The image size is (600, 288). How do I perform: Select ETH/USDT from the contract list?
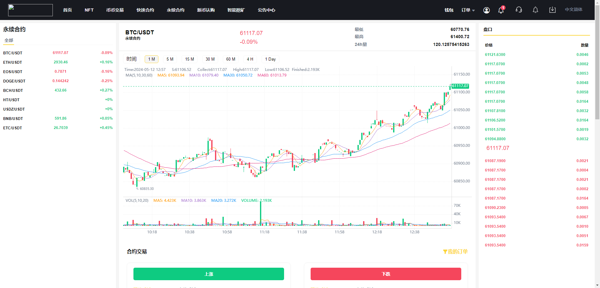[13, 62]
